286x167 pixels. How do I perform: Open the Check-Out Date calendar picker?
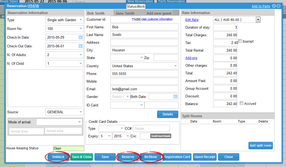81,46
